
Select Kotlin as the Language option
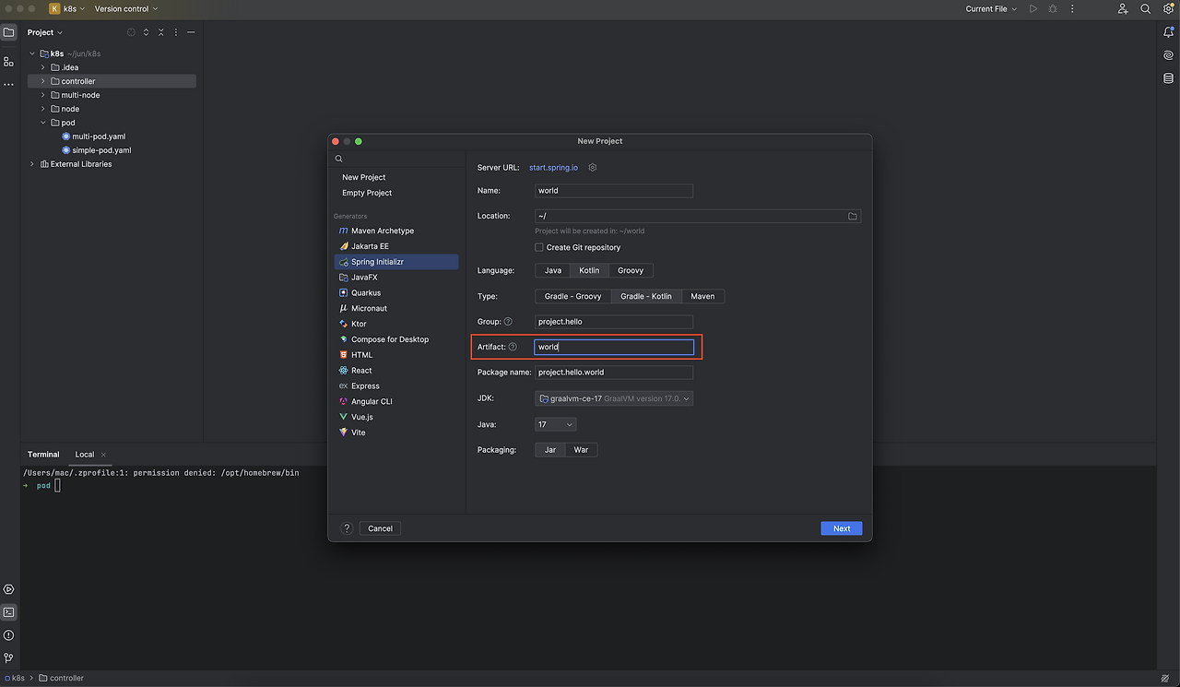pyautogui.click(x=589, y=270)
